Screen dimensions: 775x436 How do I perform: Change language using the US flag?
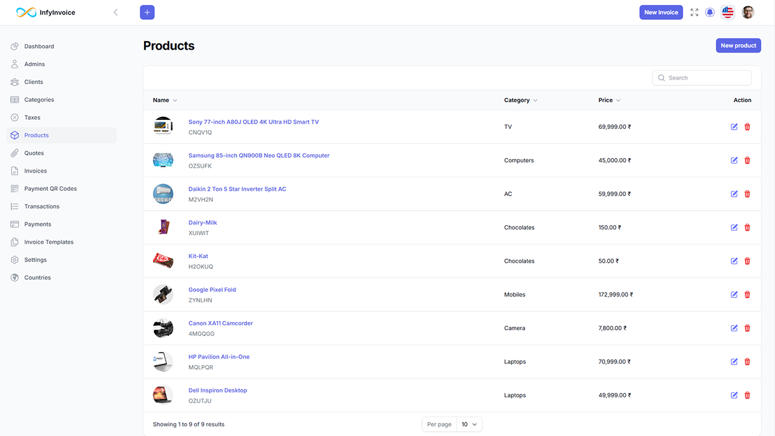[x=727, y=12]
